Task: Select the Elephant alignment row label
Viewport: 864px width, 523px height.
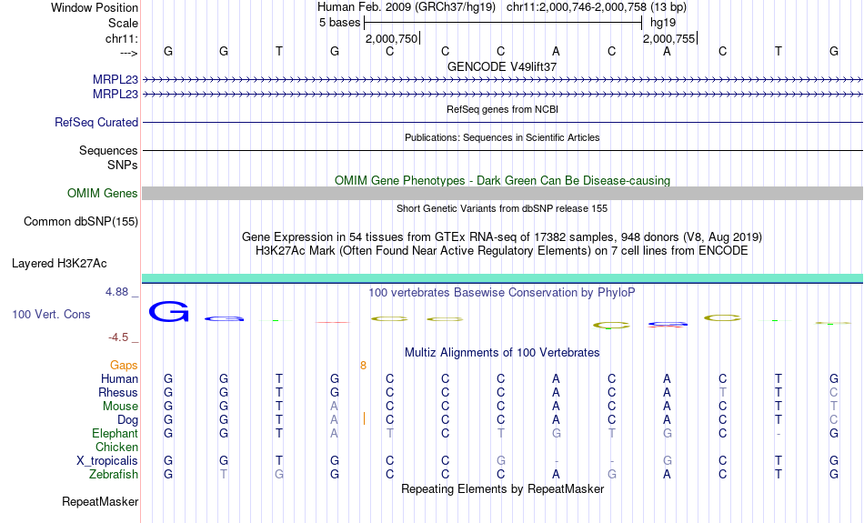Action: 115,433
